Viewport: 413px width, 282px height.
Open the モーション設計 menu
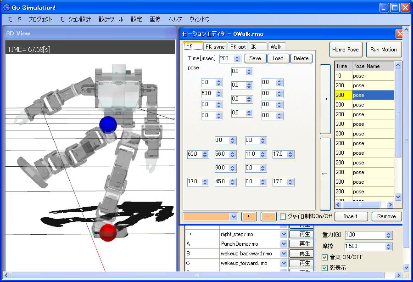pos(75,19)
